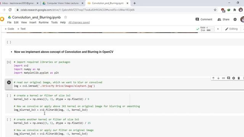Click the kernel_3x3 np.ones code line
Viewport: 244px width, 137px height.
[51, 99]
